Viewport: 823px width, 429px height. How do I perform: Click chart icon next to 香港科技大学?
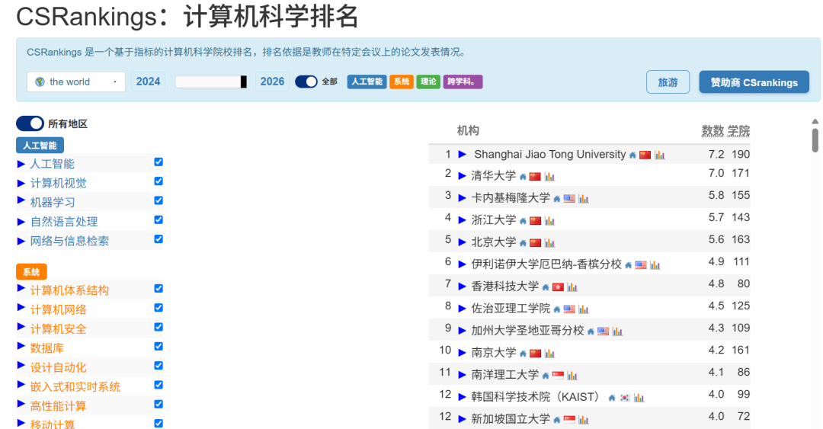pyautogui.click(x=572, y=287)
